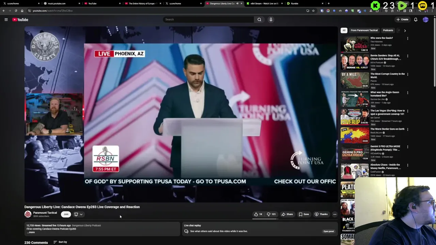Click the browser address bar URL
Screen dimensions: 436x245
coord(52,11)
